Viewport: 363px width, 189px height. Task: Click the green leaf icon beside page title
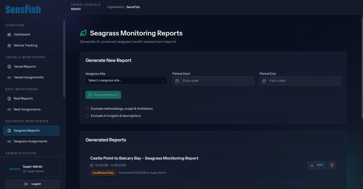(83, 33)
